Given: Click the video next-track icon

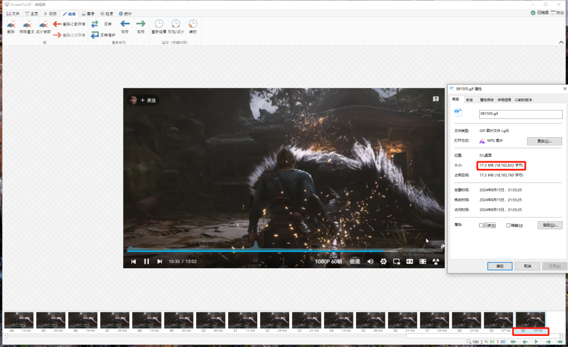Looking at the screenshot, I should [160, 261].
